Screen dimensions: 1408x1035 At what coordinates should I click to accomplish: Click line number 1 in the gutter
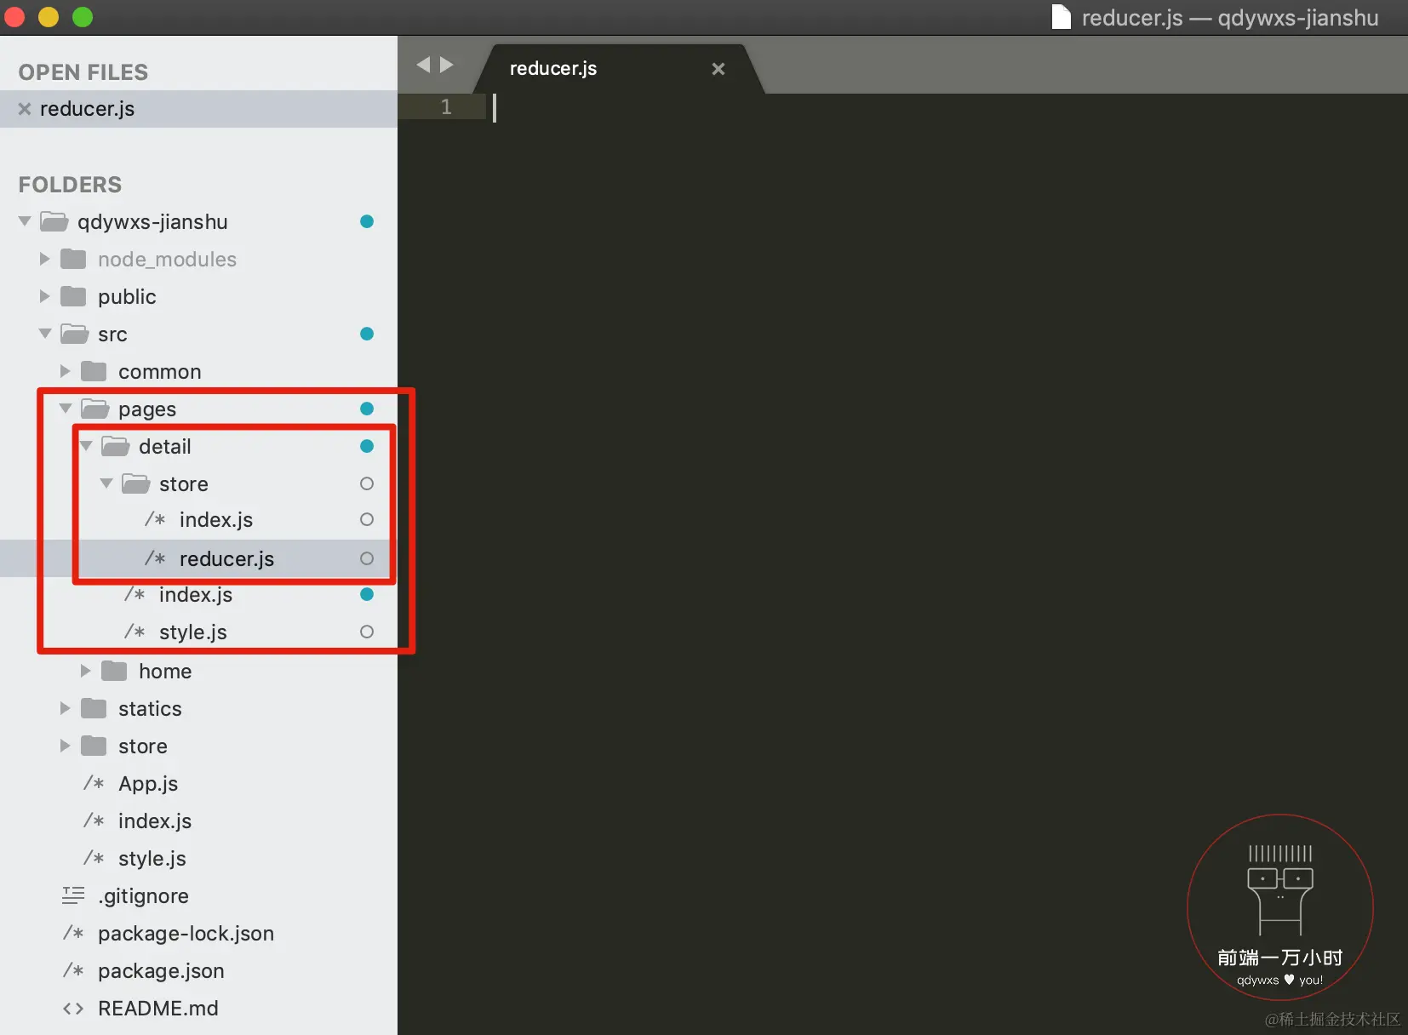coord(446,106)
